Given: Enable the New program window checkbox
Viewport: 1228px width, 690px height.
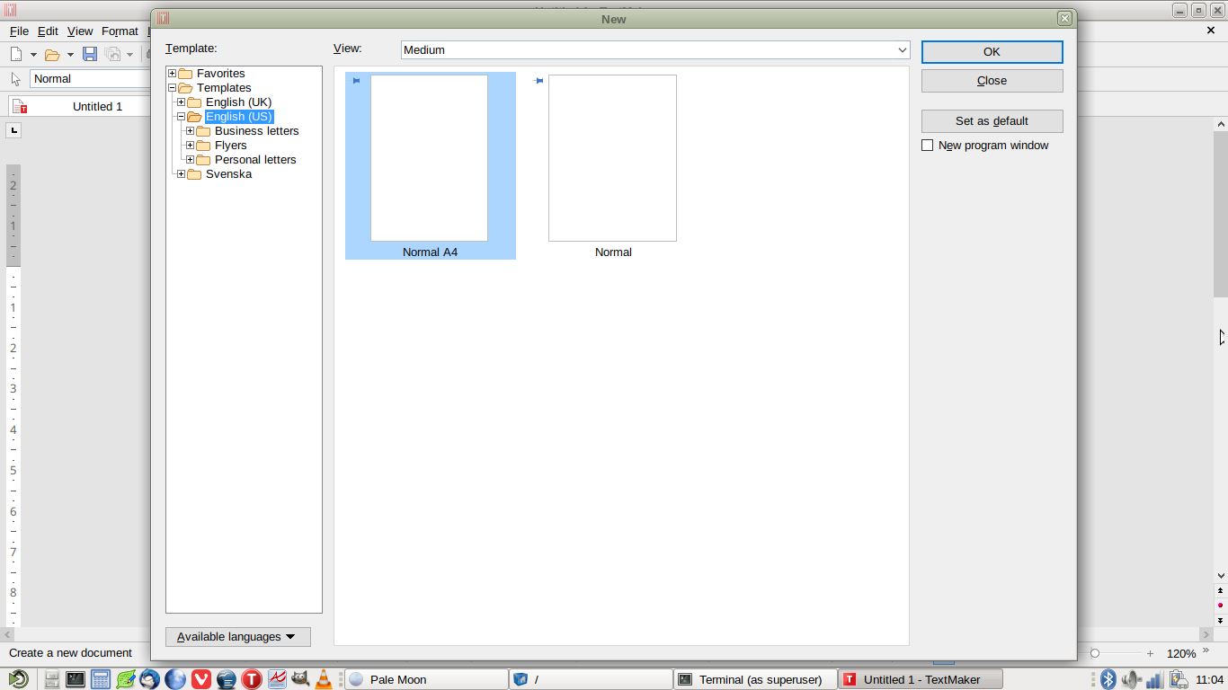Looking at the screenshot, I should tap(928, 146).
